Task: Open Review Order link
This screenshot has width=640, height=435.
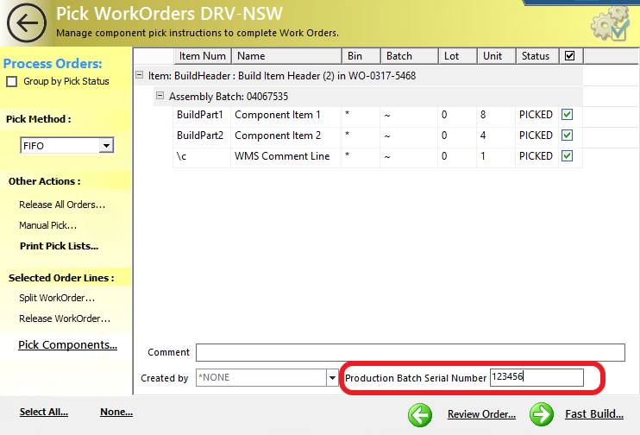Action: (x=481, y=414)
